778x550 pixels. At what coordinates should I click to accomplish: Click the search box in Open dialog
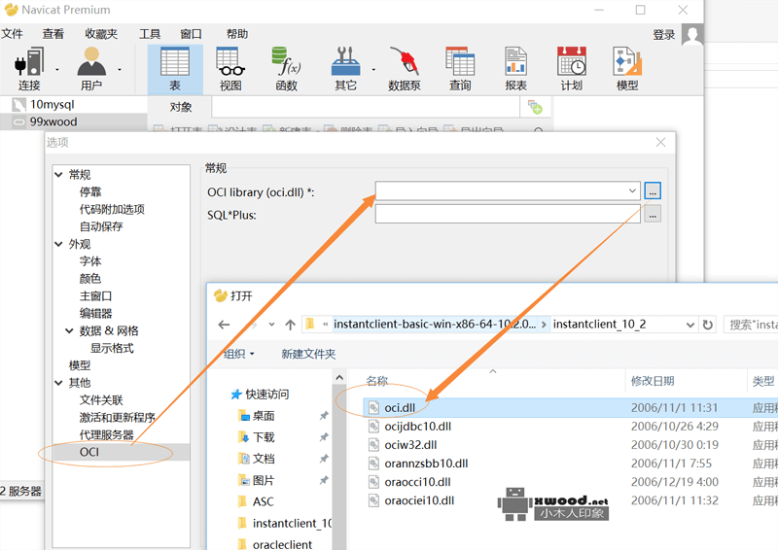(x=751, y=325)
